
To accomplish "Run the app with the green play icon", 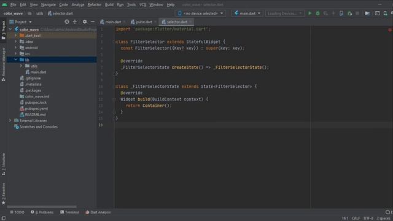I will pyautogui.click(x=309, y=14).
